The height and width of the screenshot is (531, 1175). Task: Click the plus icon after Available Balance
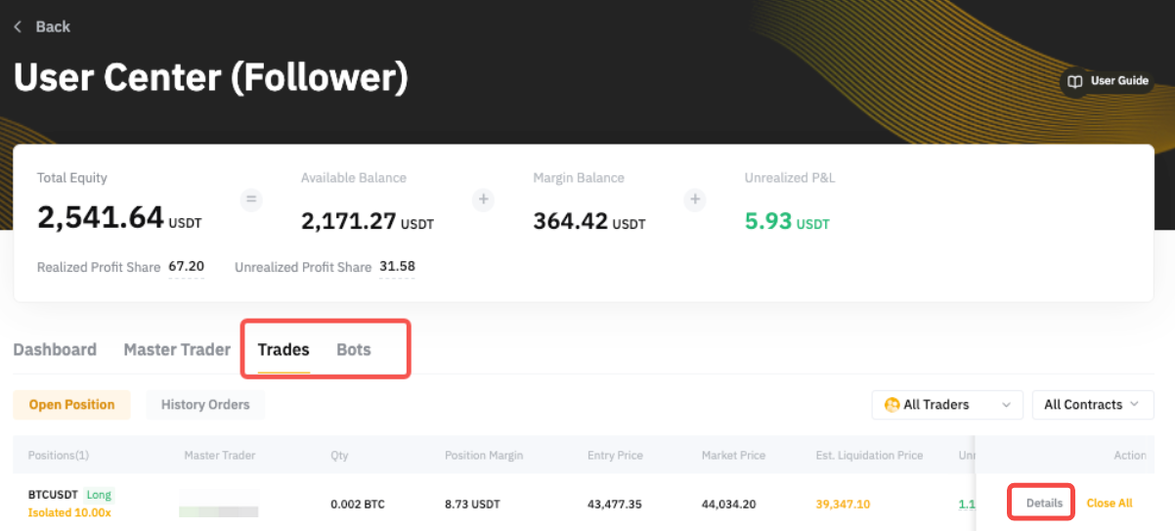click(x=483, y=199)
